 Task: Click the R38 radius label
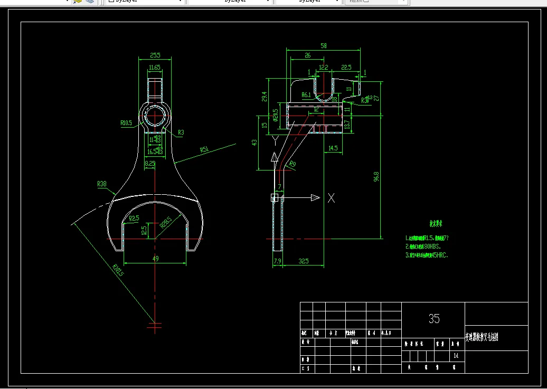[x=101, y=184]
